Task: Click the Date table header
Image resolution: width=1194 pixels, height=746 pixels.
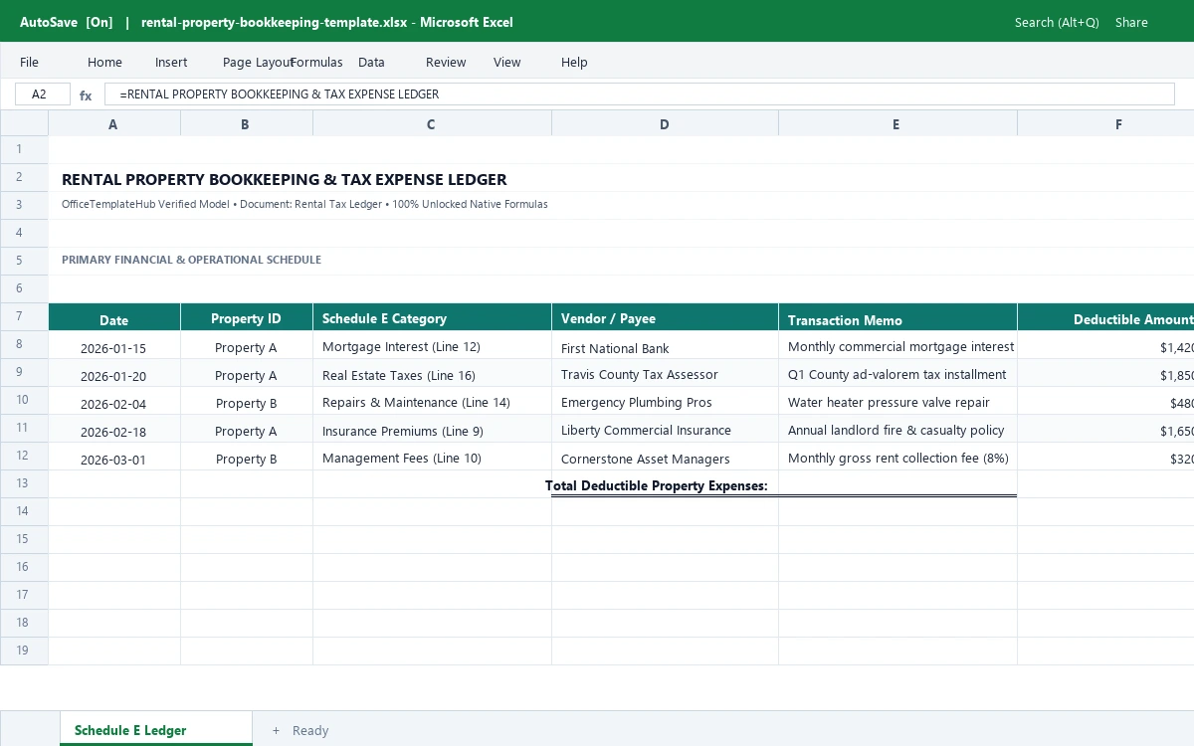Action: 113,317
